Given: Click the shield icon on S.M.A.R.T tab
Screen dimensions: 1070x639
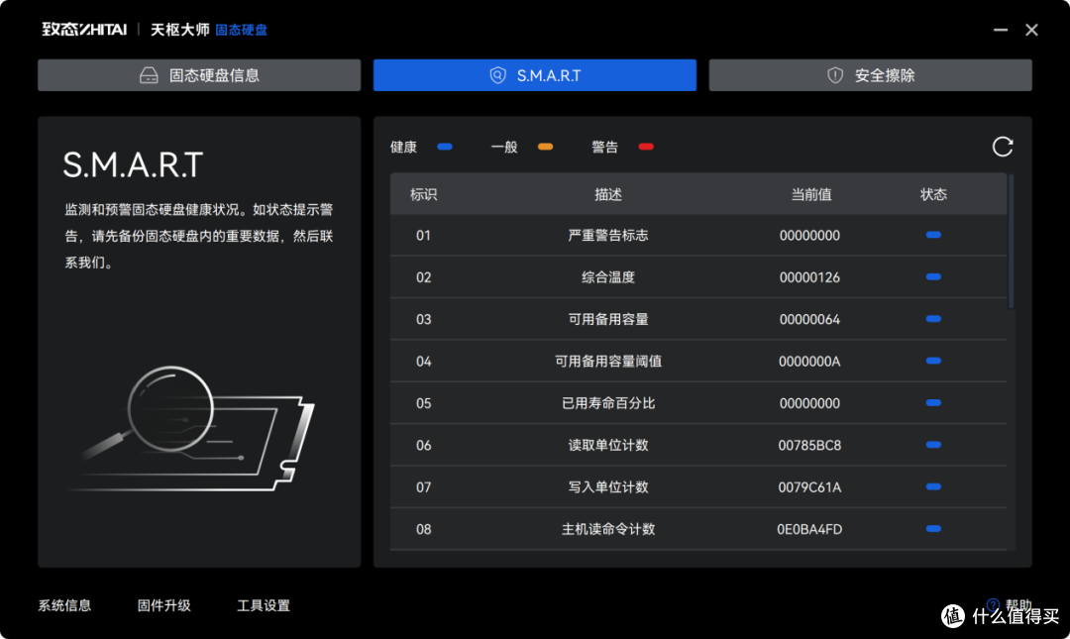Looking at the screenshot, I should point(498,75).
